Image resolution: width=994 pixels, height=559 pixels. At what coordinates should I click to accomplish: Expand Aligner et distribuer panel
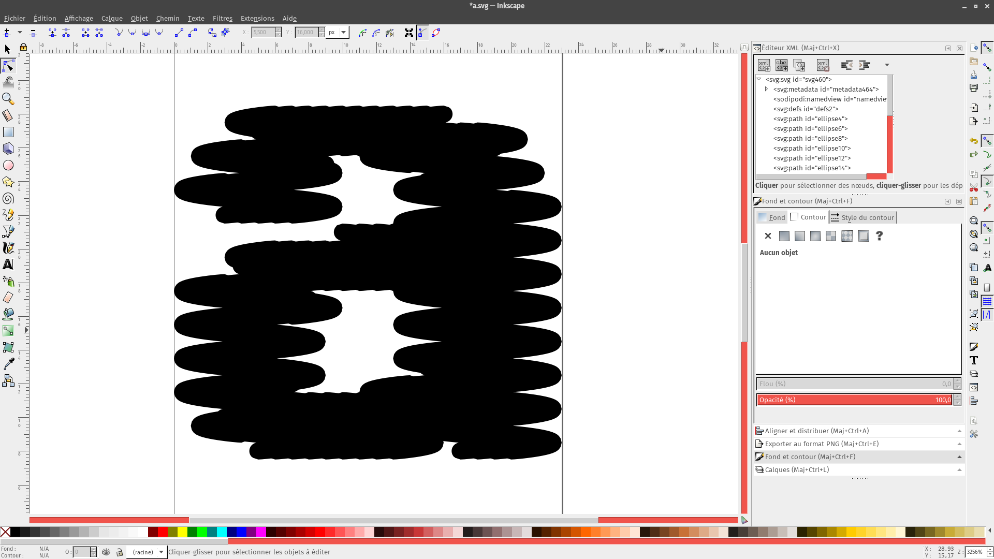(x=817, y=431)
